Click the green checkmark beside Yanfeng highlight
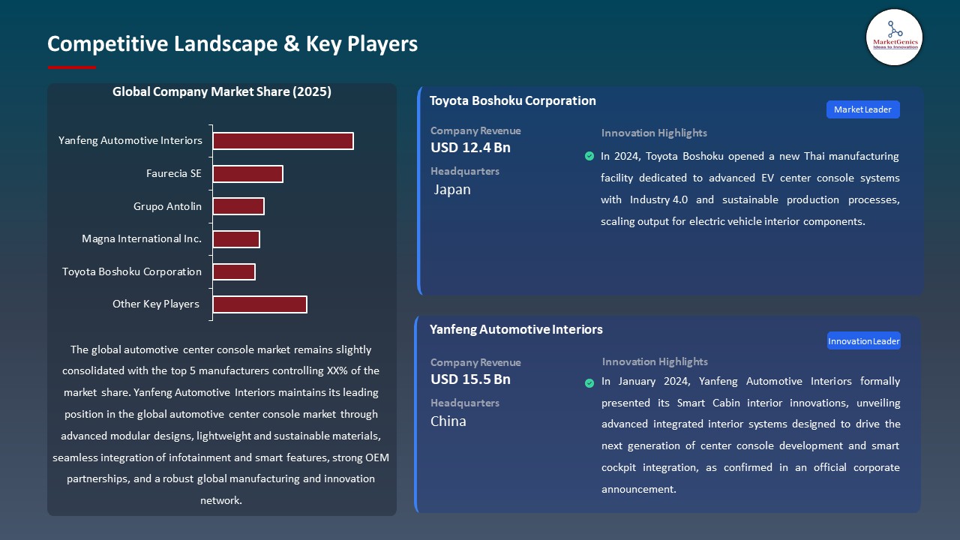The image size is (960, 540). click(589, 383)
